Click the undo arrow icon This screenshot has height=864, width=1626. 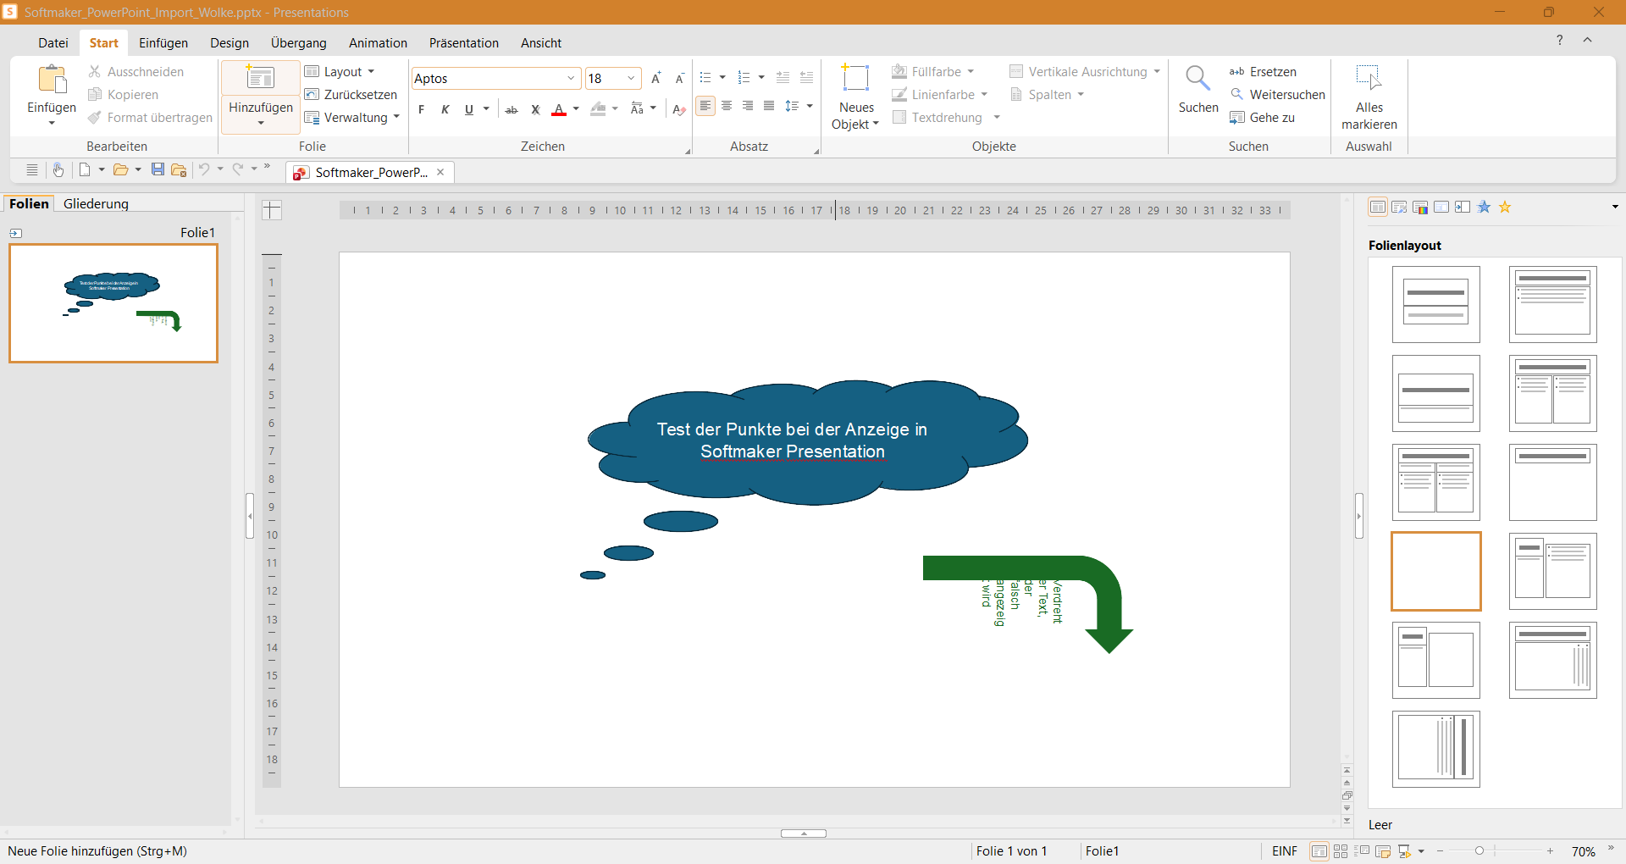(204, 169)
